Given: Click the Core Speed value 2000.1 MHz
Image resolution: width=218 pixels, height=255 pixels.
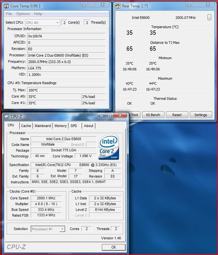Looking at the screenshot, I should pyautogui.click(x=46, y=198).
